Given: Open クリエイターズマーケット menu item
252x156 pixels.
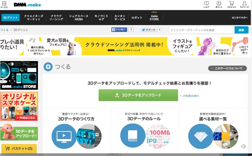Looking at the screenshot, I should (33, 17).
